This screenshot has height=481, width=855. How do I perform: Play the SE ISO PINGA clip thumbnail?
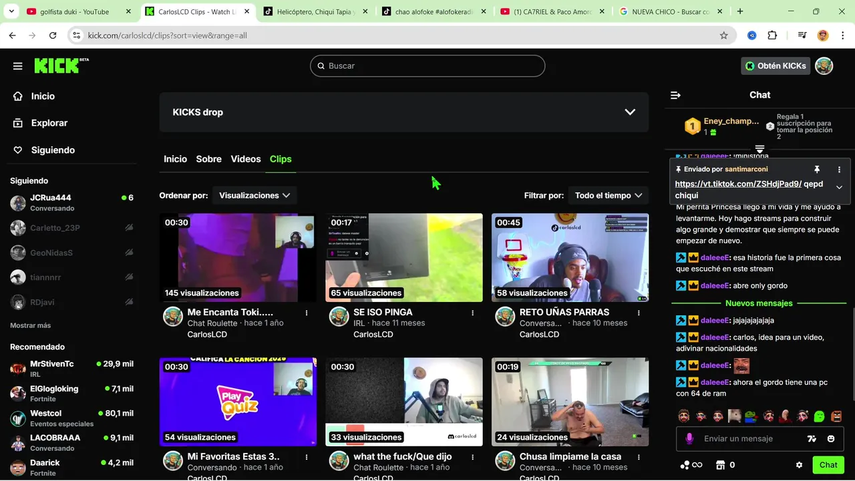[403, 257]
